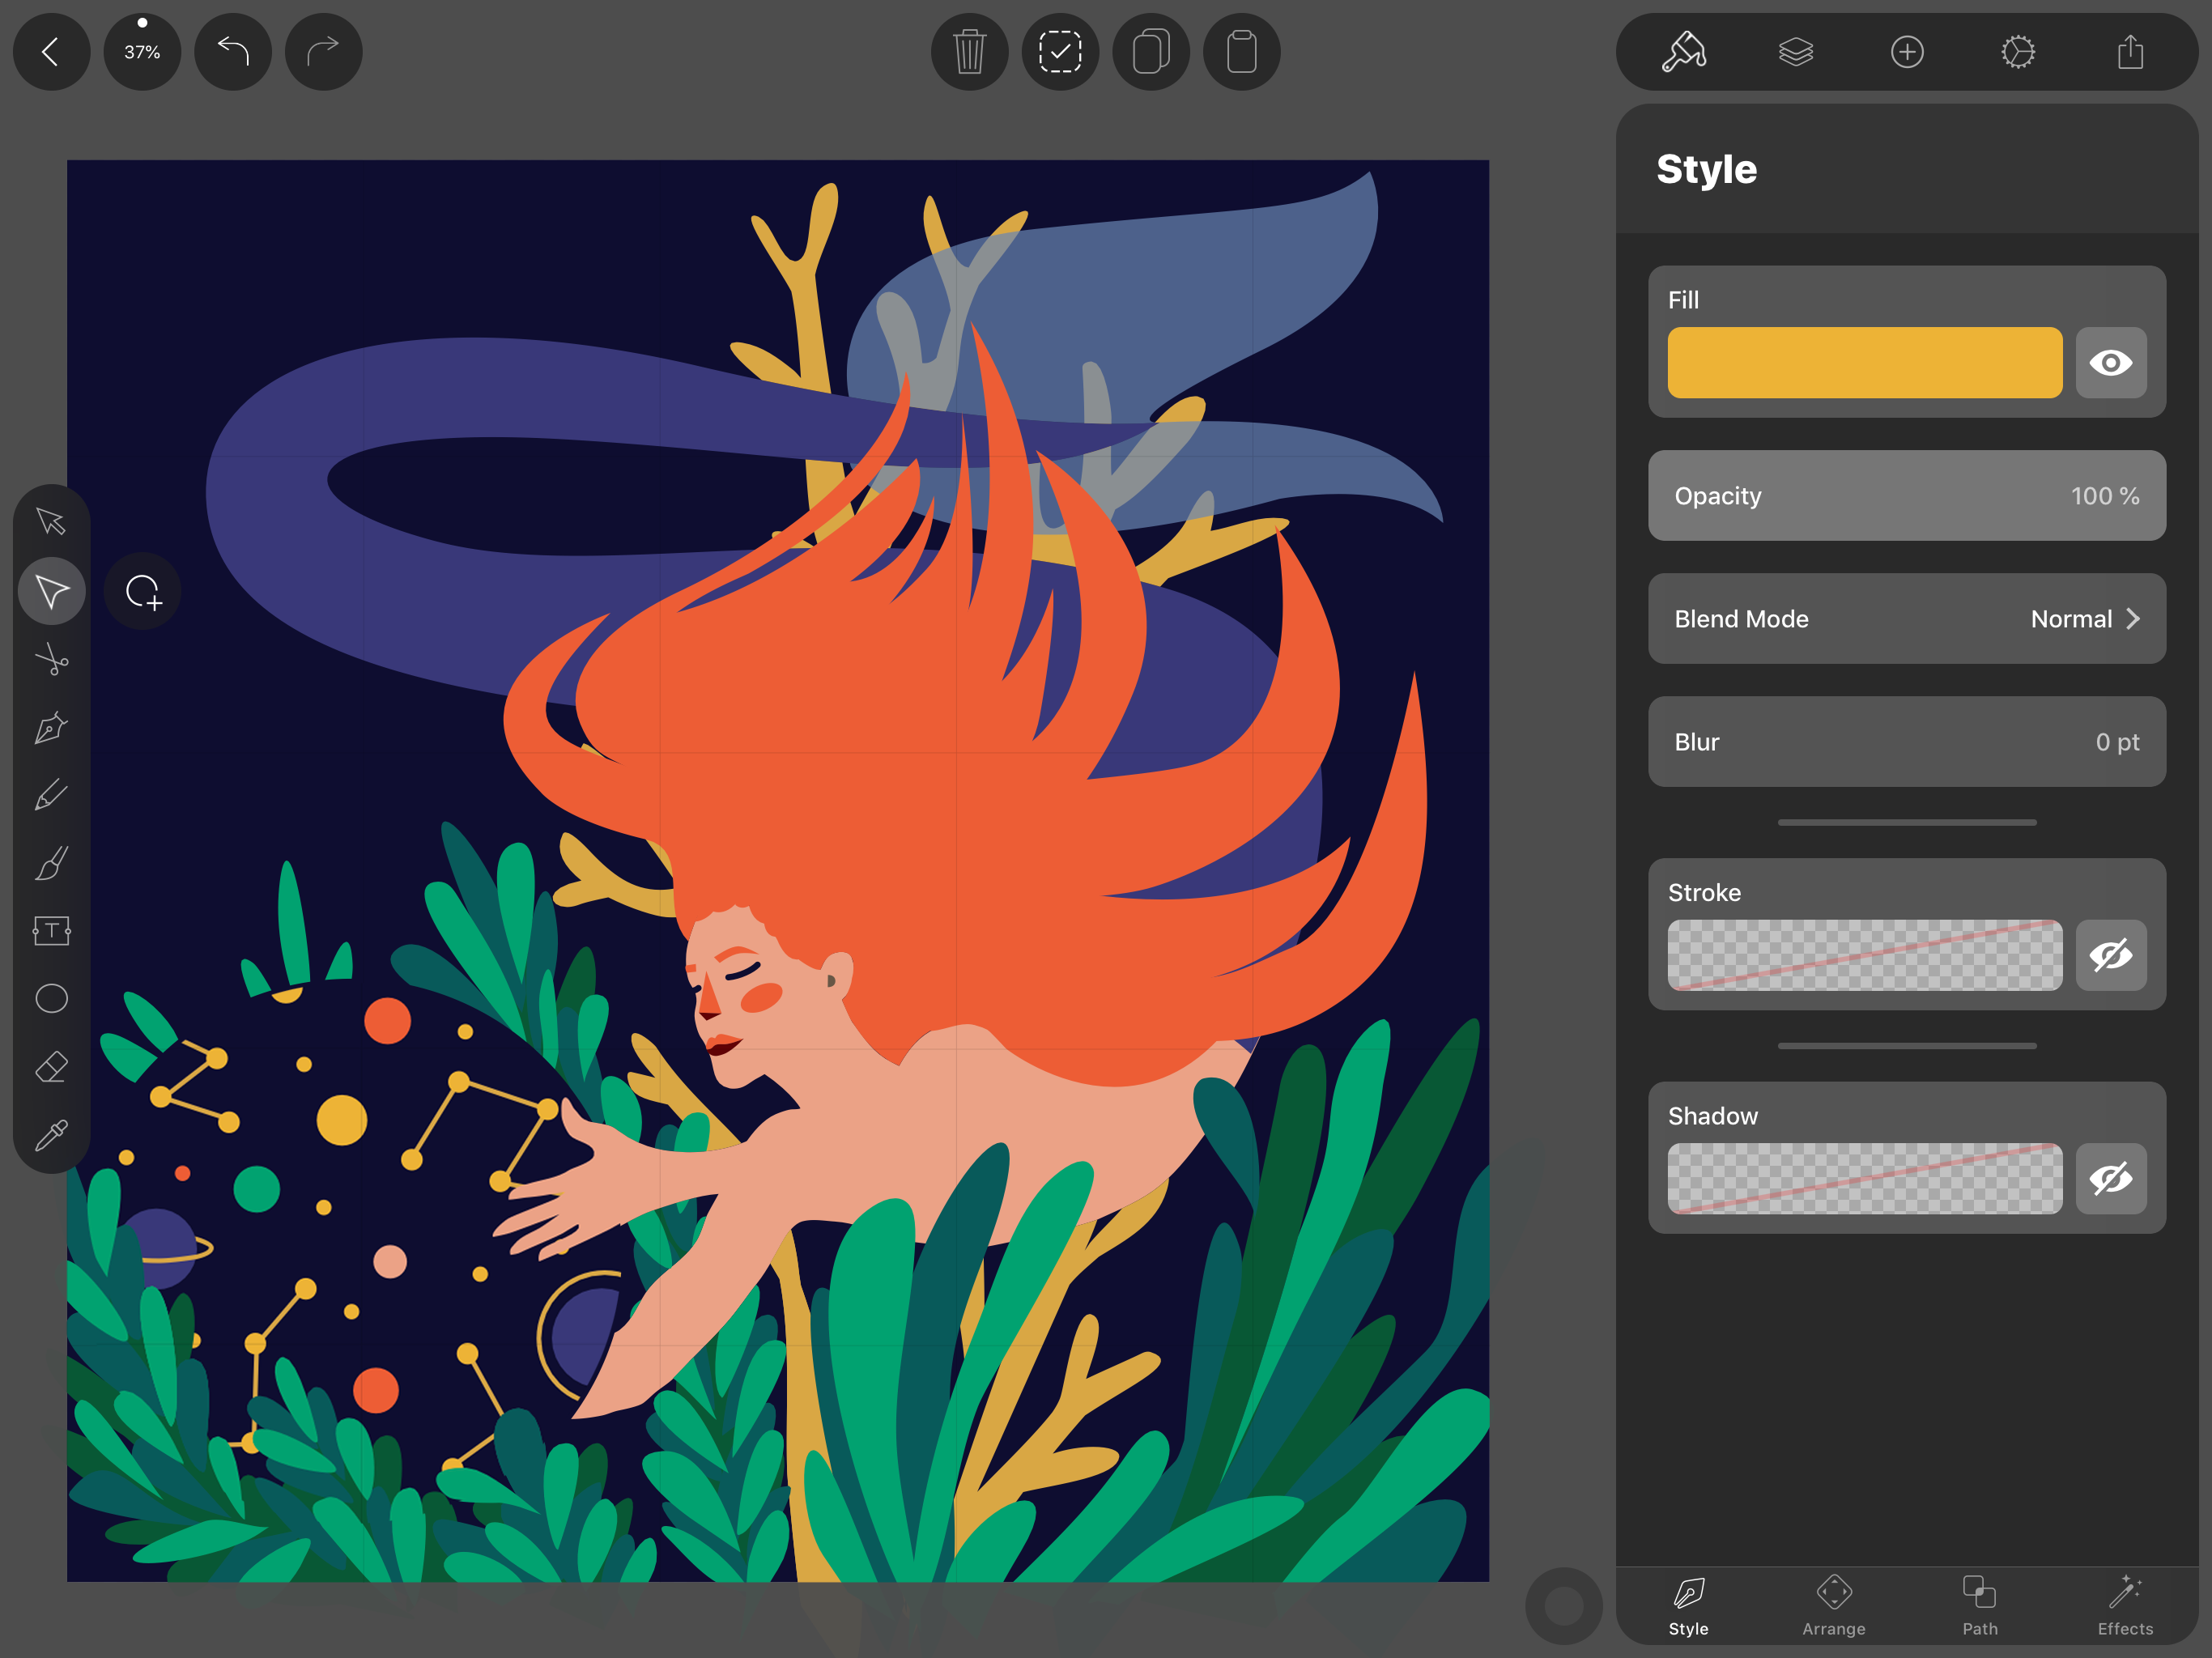Switch to the Style tab
This screenshot has height=1658, width=2212.
[1688, 1606]
